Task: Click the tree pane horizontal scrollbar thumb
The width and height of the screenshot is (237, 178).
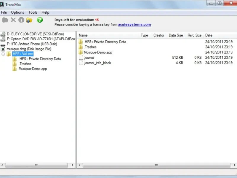Action: [x=36, y=165]
